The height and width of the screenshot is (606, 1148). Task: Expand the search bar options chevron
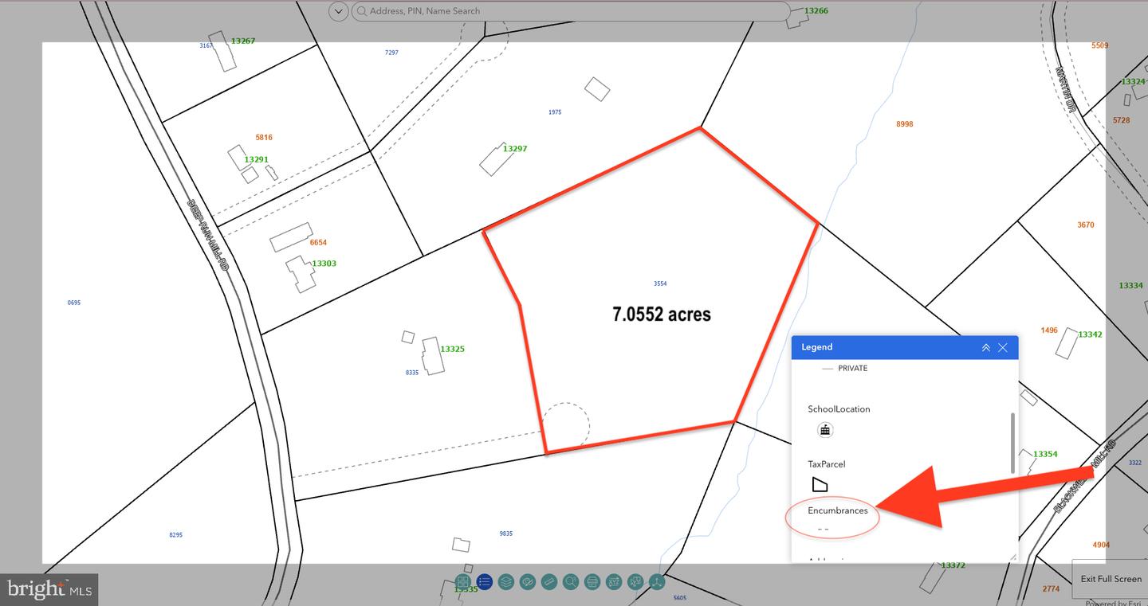coord(338,11)
